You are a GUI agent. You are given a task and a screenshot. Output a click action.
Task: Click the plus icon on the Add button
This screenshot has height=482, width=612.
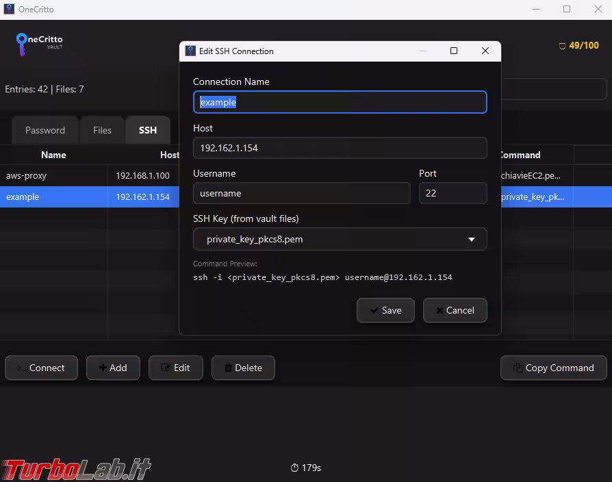click(103, 368)
